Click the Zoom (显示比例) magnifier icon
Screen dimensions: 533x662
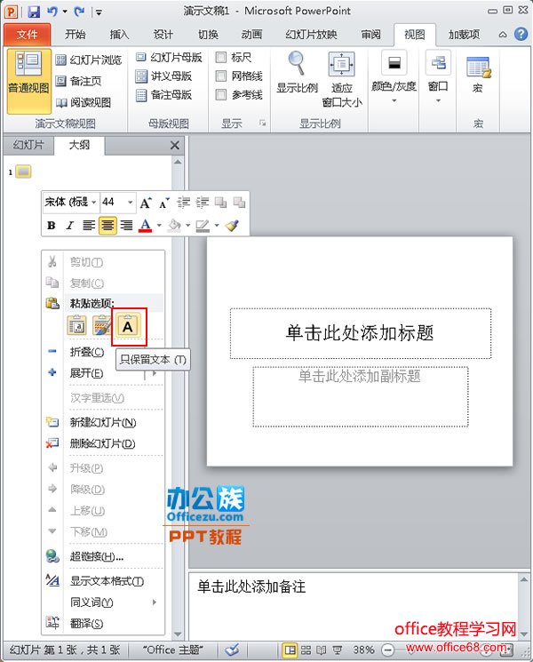pyautogui.click(x=297, y=63)
